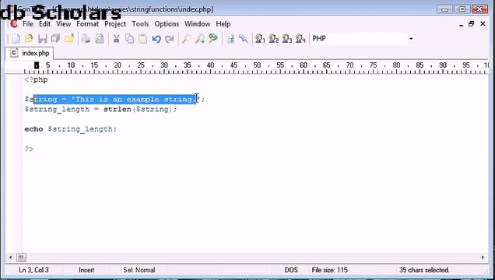
Task: Click the Print icon
Action: (x=86, y=39)
